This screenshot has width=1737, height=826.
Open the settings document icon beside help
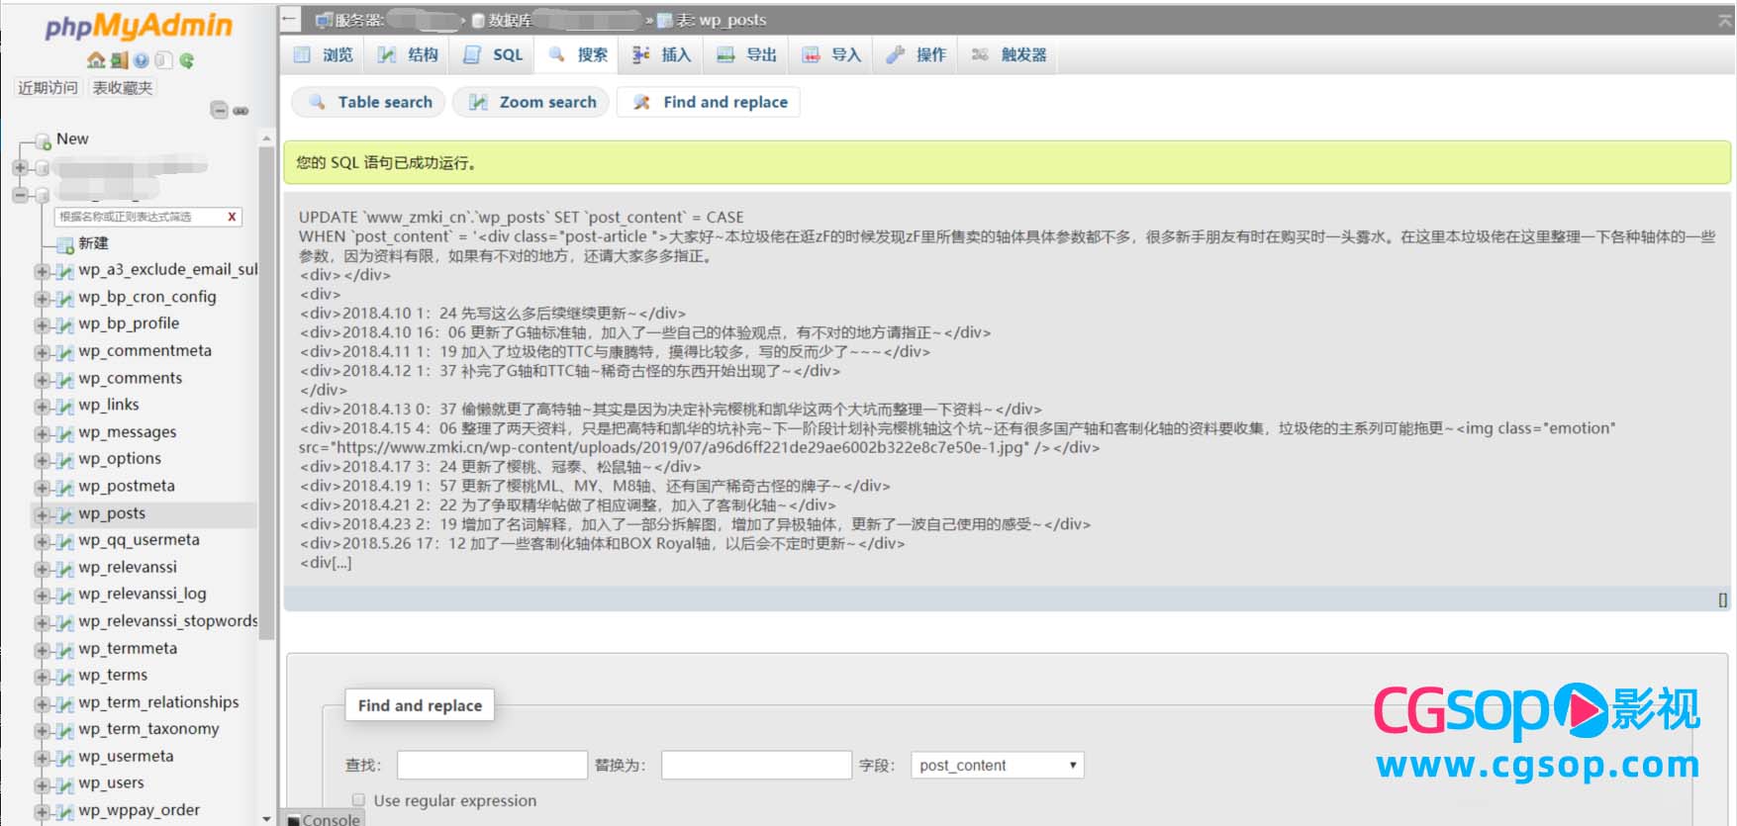click(x=163, y=60)
